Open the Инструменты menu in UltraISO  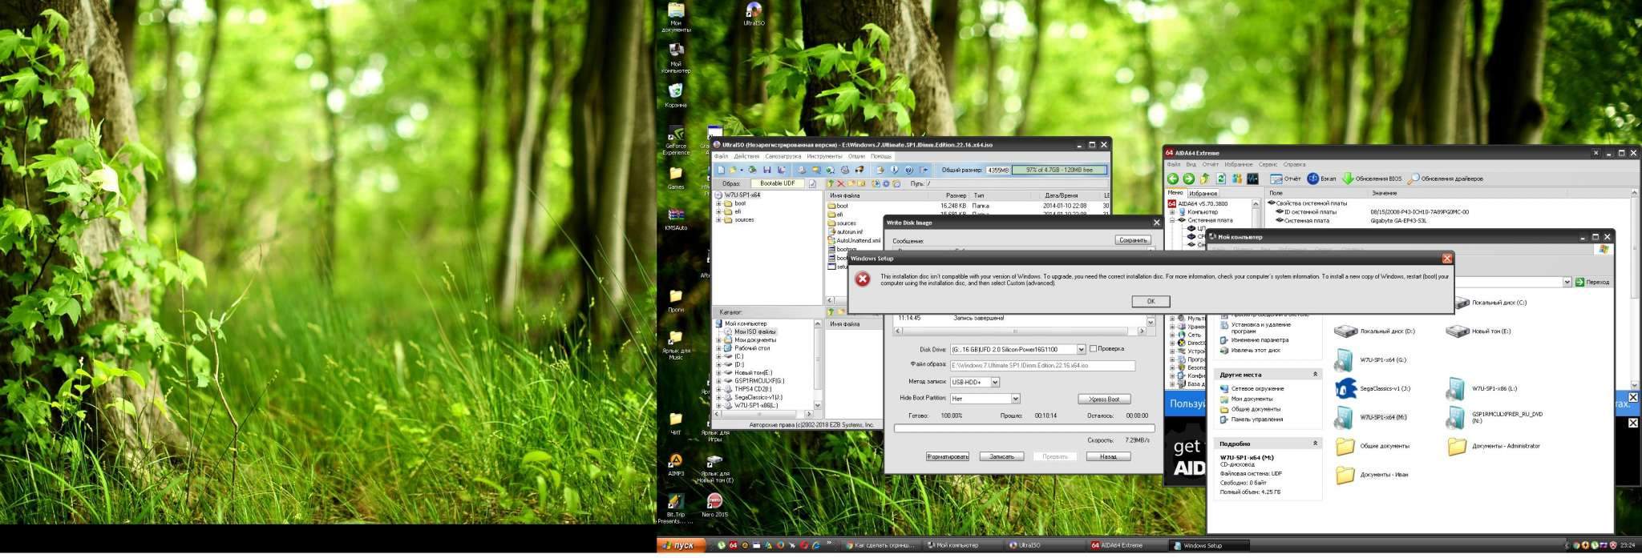(824, 156)
